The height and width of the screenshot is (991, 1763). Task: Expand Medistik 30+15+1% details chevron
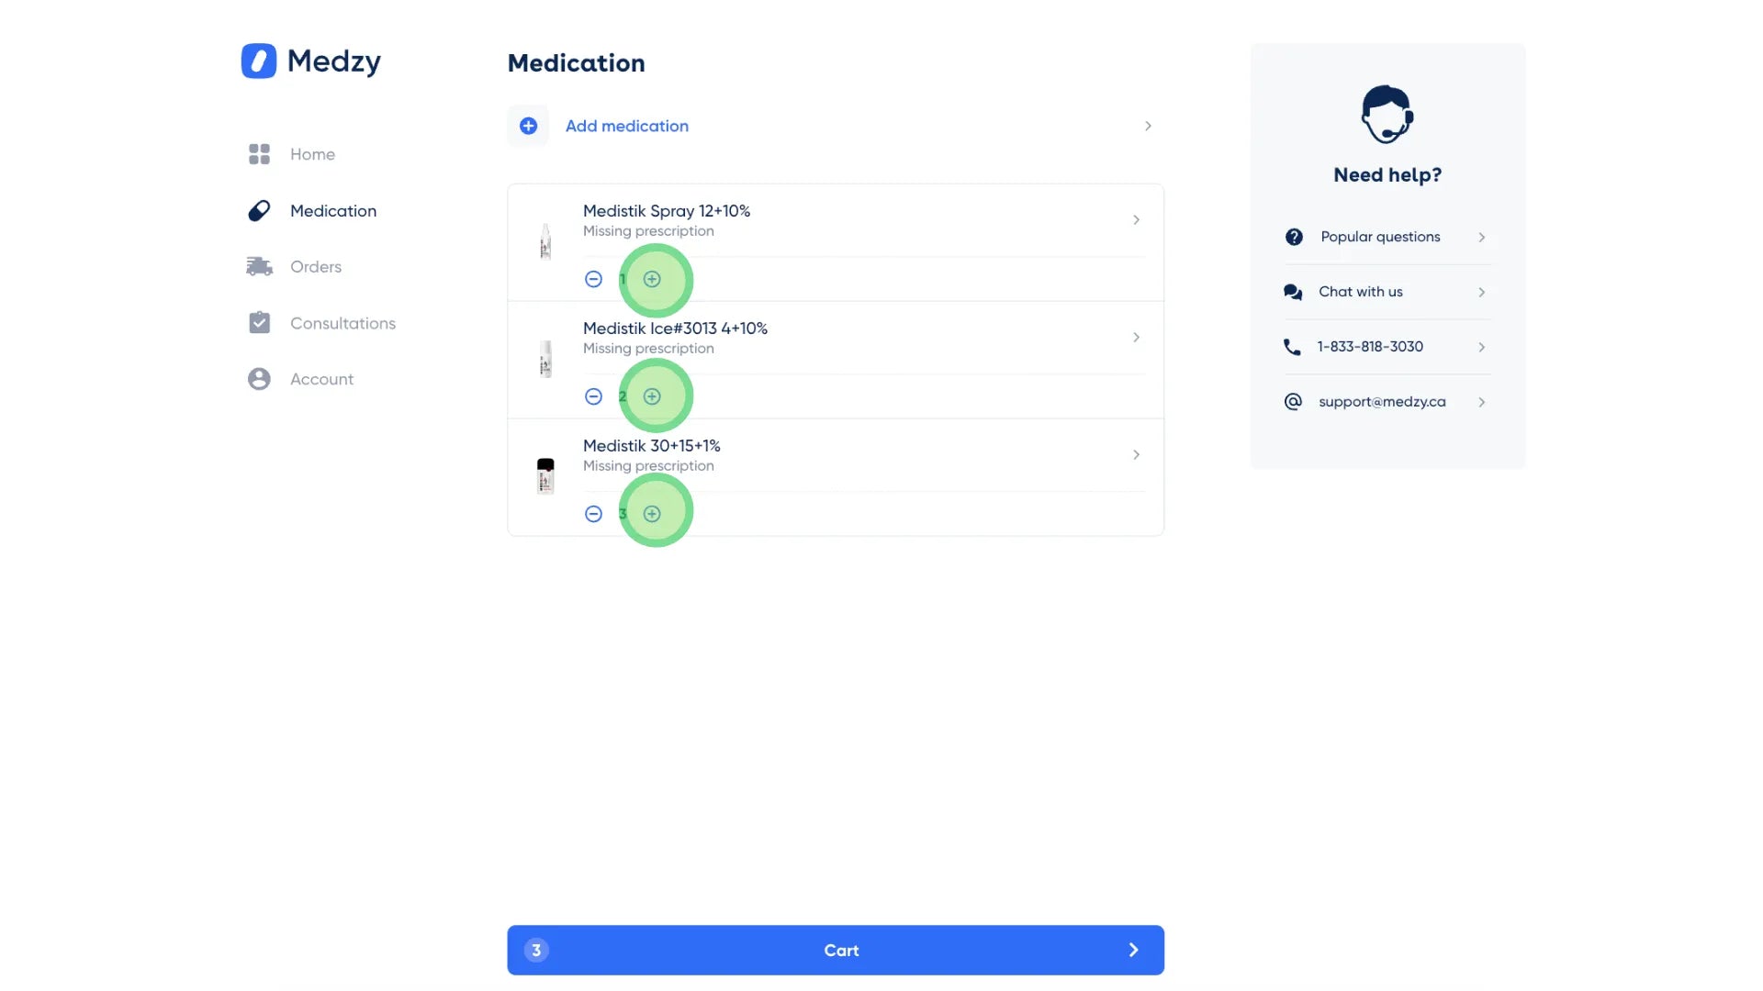(x=1136, y=455)
